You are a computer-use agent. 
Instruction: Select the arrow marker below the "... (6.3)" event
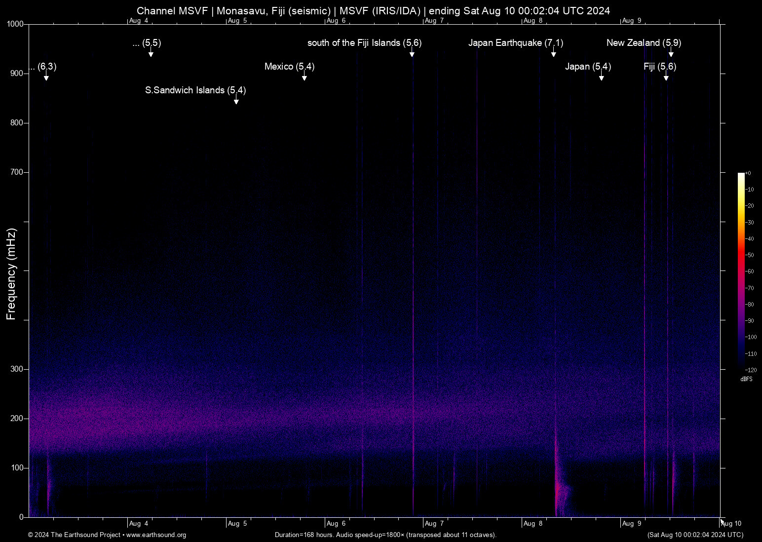[46, 76]
